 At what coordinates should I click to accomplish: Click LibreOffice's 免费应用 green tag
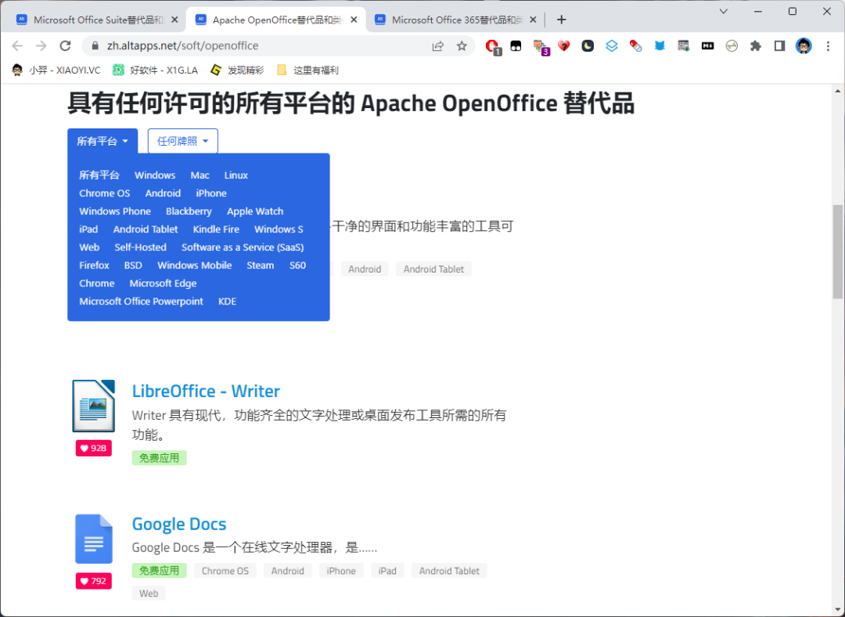(x=159, y=458)
